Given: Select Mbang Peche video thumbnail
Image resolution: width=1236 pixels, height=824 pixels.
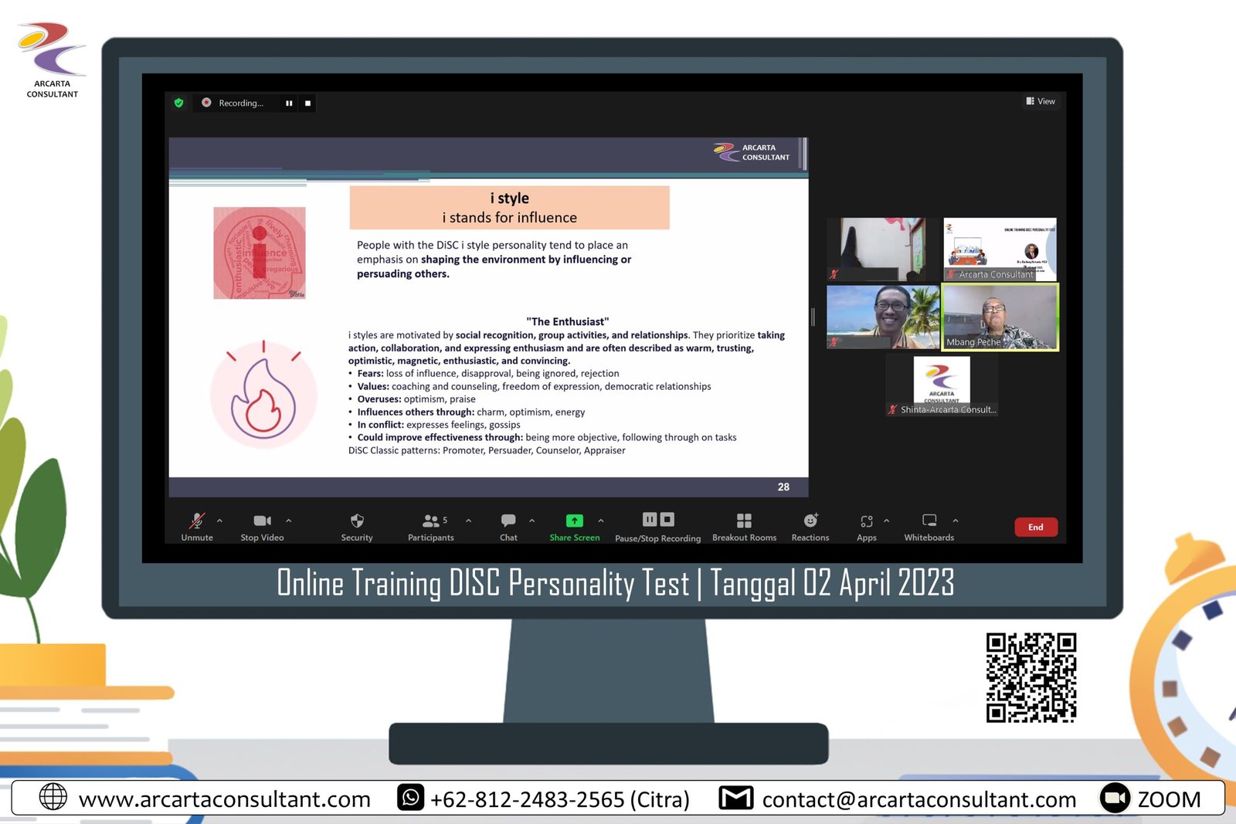Looking at the screenshot, I should tap(1000, 317).
